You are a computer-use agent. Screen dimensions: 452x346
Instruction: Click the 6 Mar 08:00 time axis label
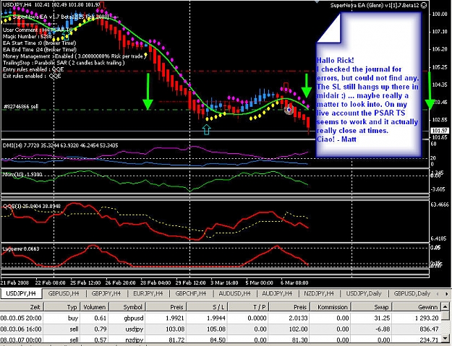point(294,282)
